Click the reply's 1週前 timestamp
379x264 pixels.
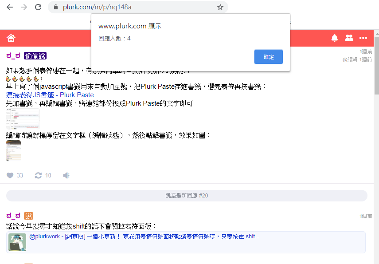point(366,216)
